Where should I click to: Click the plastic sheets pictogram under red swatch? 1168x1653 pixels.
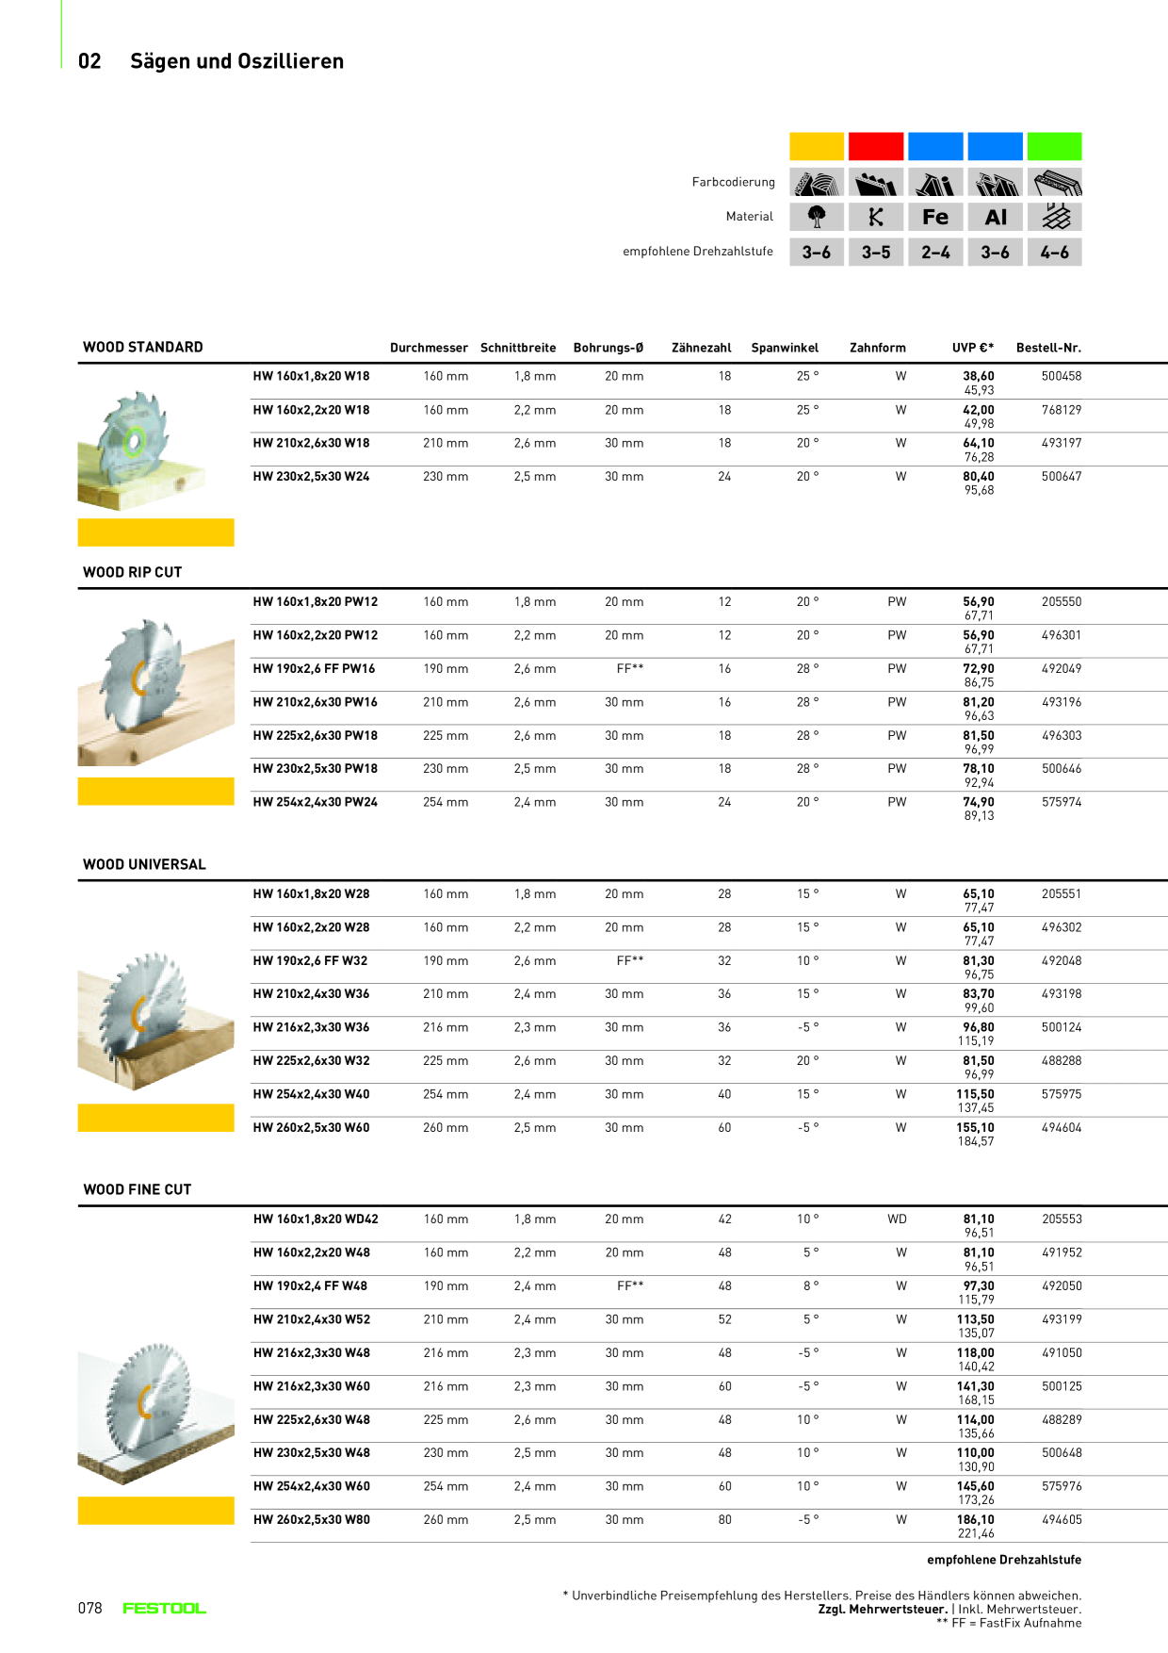click(876, 182)
